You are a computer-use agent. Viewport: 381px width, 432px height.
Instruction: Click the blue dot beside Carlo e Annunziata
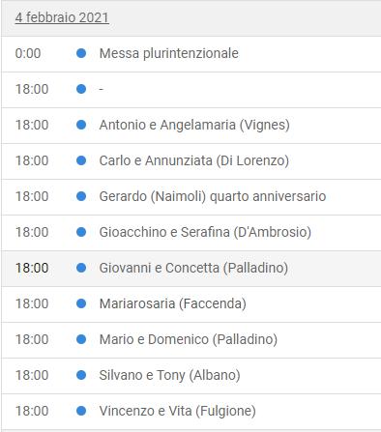81,160
